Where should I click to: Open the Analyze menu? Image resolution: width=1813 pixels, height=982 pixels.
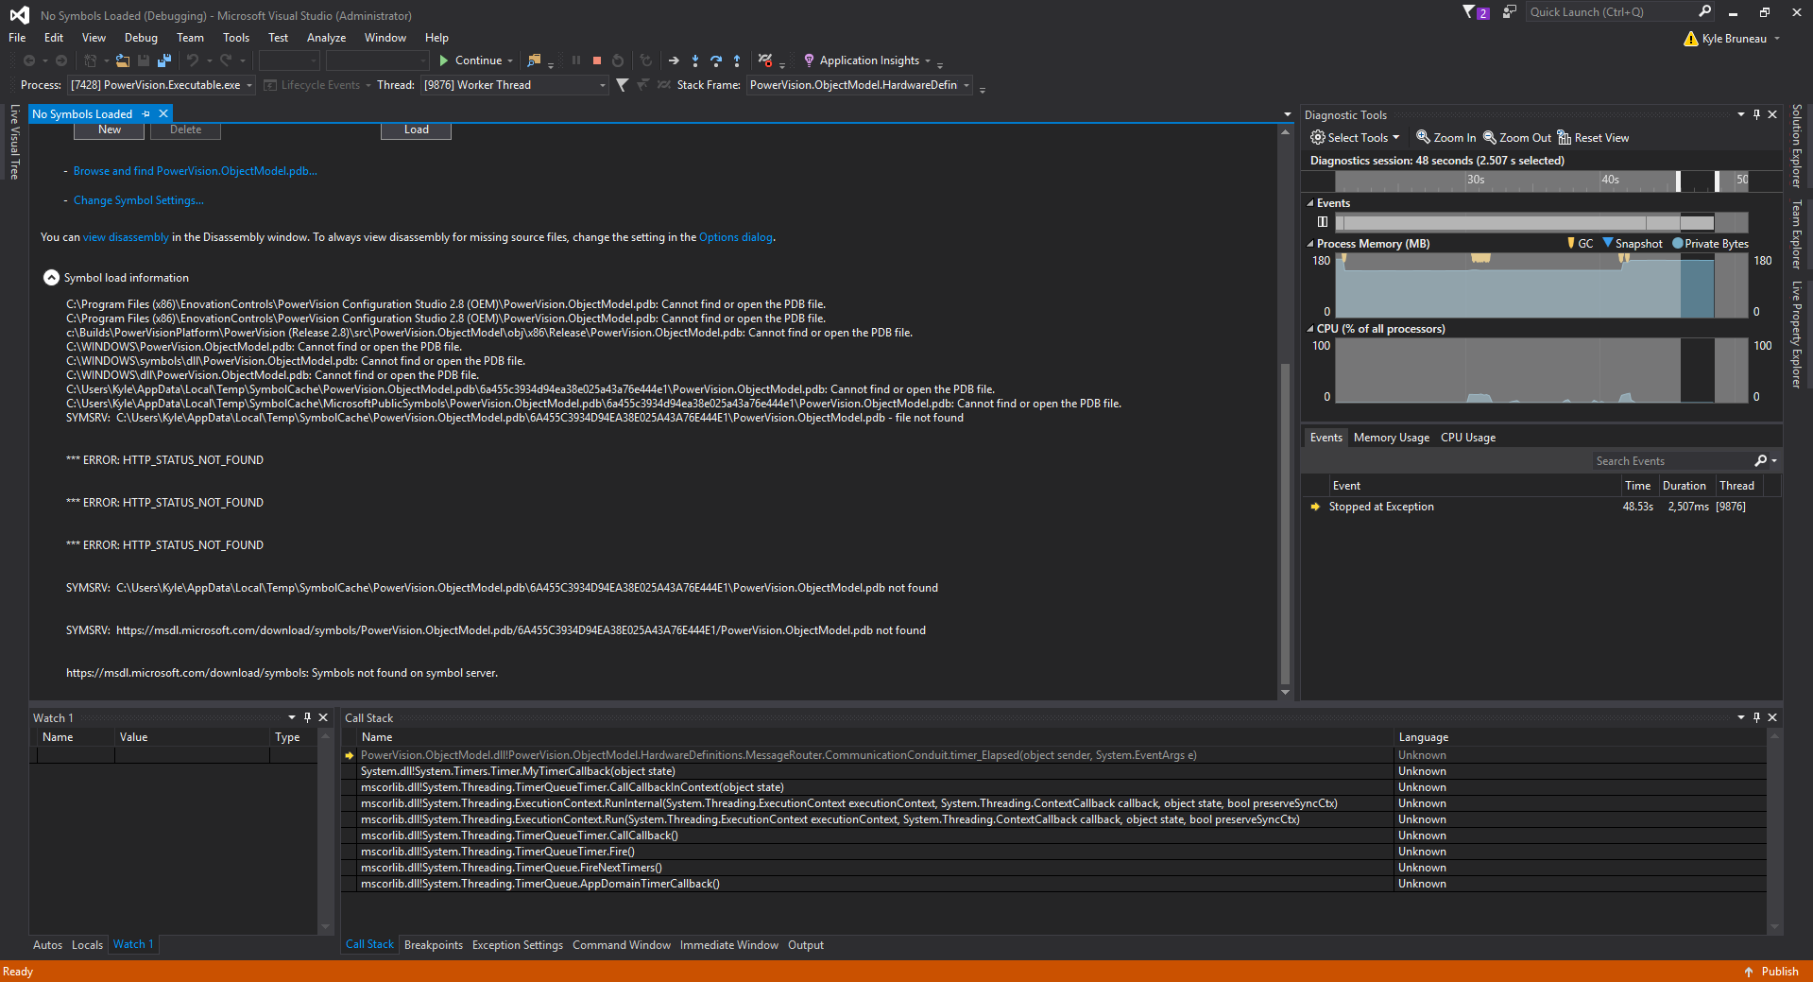coord(326,38)
